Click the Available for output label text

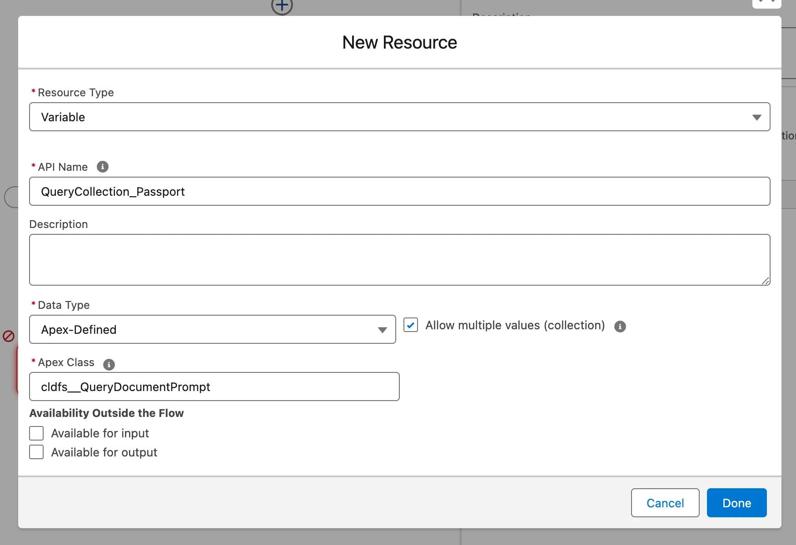[104, 452]
